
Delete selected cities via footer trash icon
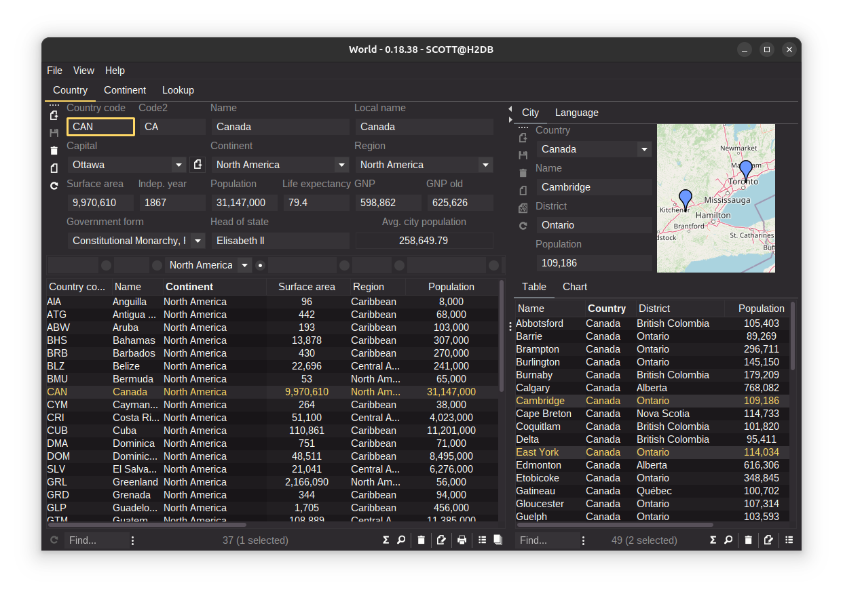coord(749,540)
